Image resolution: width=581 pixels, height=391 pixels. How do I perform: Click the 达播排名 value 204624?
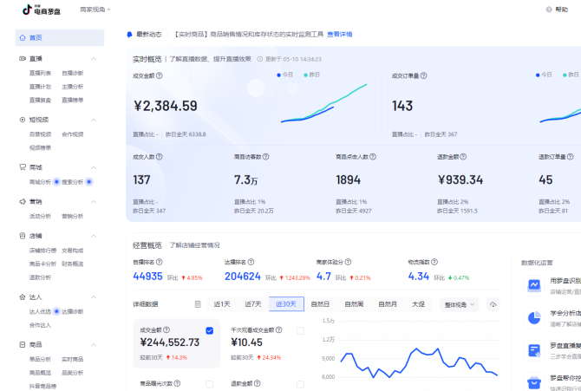click(243, 277)
